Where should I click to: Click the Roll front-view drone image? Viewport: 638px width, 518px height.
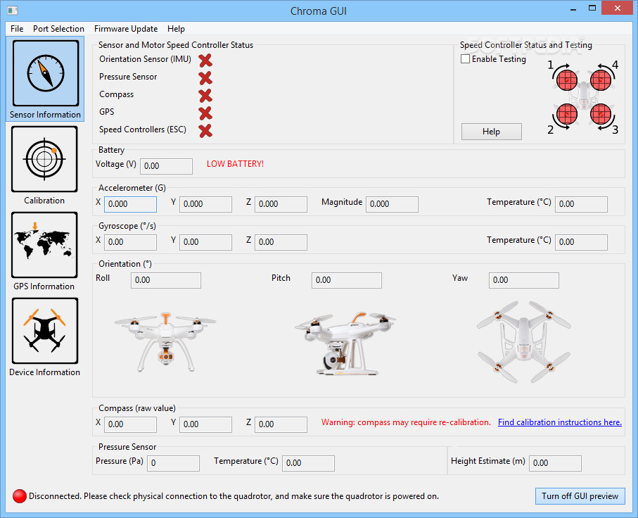(x=165, y=342)
